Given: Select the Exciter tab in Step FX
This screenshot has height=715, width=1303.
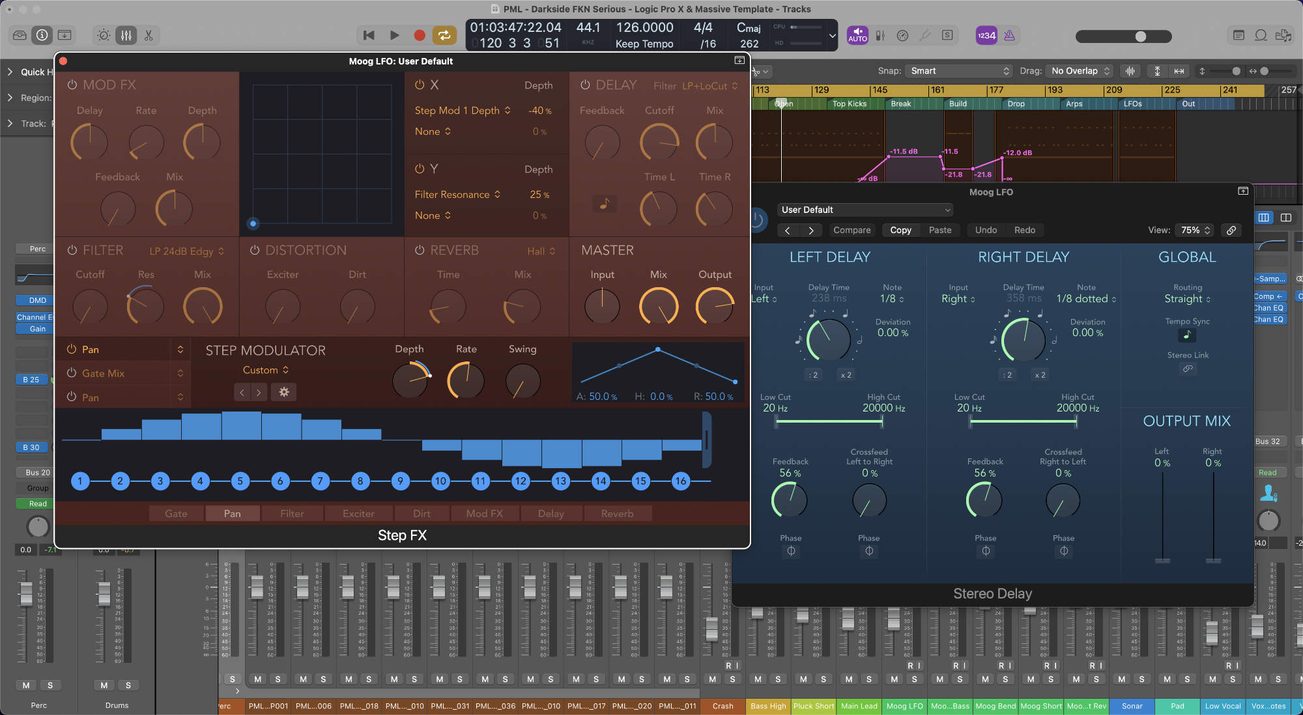Looking at the screenshot, I should coord(358,513).
